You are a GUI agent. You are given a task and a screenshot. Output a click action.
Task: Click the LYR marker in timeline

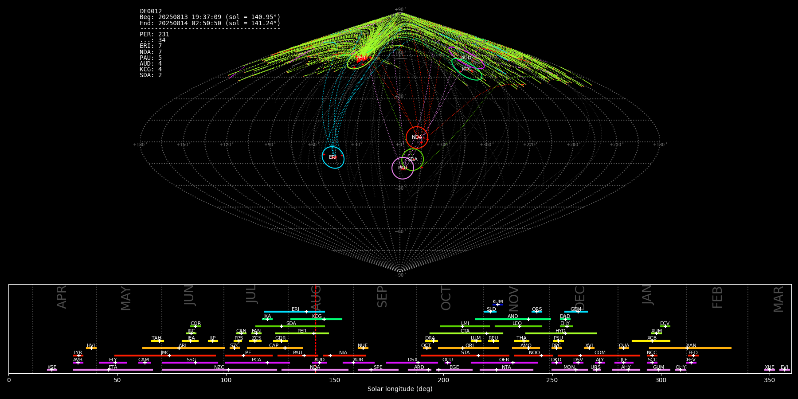coord(78,355)
